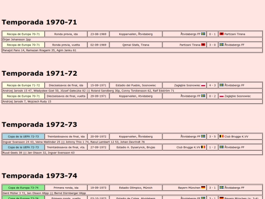Click Swedish flag in the 20-09-1972 match row
Image resolution: width=265 pixels, height=199 pixels.
pos(203,136)
